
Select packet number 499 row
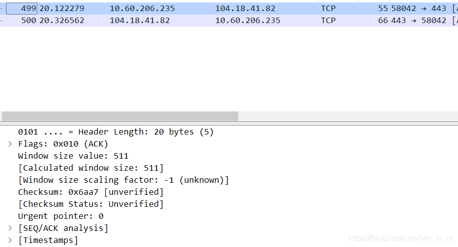(229, 9)
